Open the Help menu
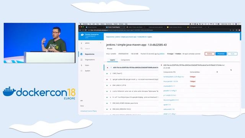 point(126,24)
